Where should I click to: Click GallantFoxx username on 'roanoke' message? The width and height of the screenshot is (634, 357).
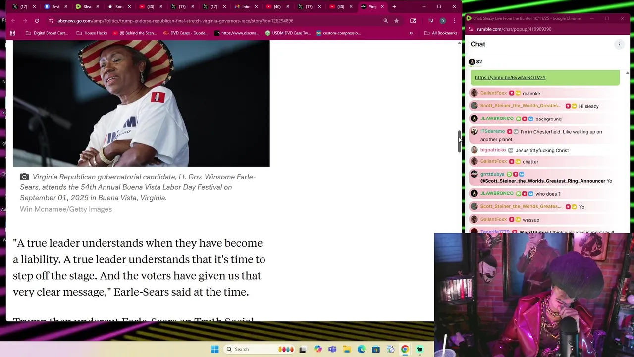pyautogui.click(x=493, y=93)
